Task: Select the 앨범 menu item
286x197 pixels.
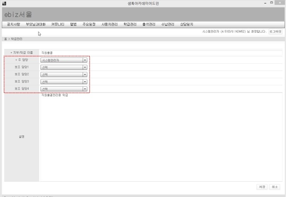Action: [x=73, y=24]
